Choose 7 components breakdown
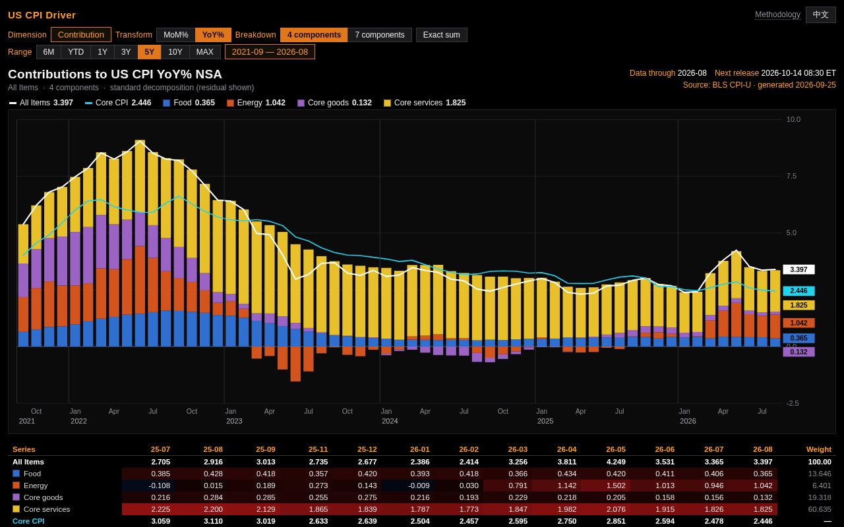 [x=380, y=35]
